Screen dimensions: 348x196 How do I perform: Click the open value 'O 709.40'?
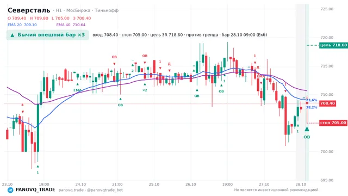[x=17, y=18]
